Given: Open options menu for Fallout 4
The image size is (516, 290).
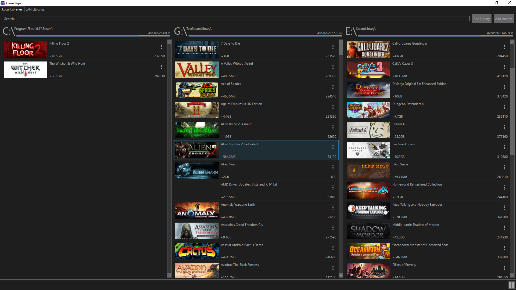Looking at the screenshot, I should click(x=504, y=127).
